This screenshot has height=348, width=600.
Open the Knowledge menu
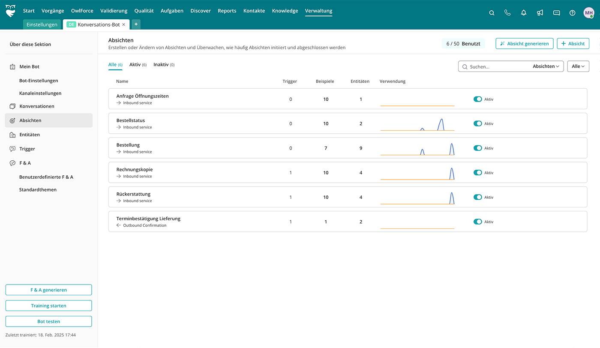tap(285, 11)
